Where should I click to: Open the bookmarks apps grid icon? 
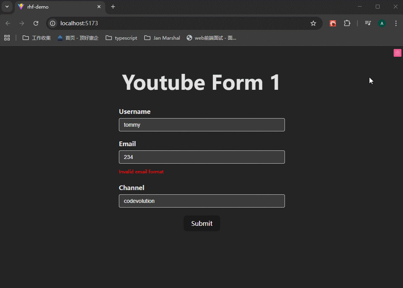pos(7,38)
